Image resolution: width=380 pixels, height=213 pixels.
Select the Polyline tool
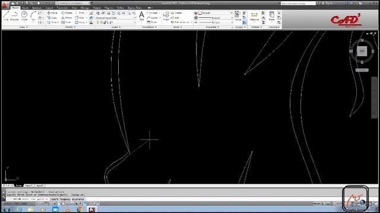point(14,16)
